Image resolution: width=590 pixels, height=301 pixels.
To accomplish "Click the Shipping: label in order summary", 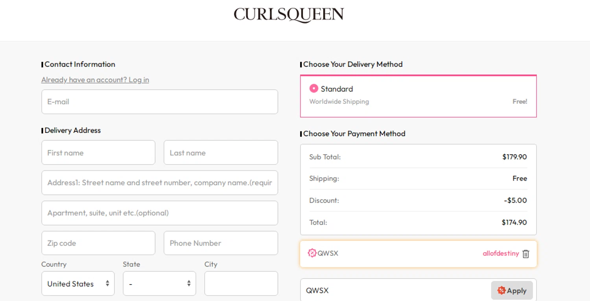I will [x=324, y=179].
